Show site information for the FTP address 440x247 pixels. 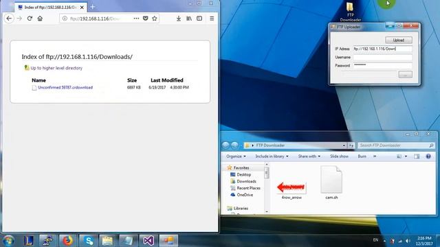pos(65,19)
